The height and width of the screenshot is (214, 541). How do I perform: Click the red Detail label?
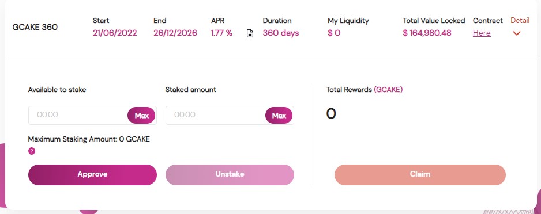click(x=520, y=20)
